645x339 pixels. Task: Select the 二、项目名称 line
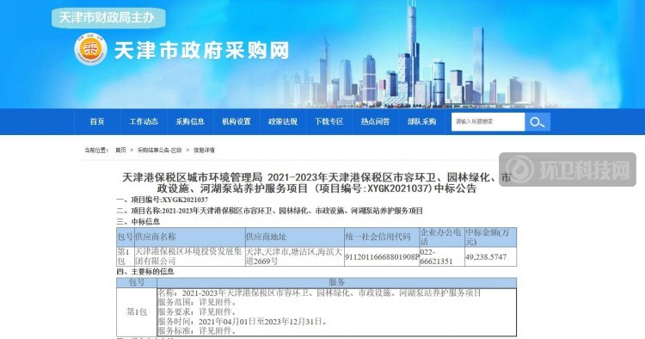coord(270,211)
